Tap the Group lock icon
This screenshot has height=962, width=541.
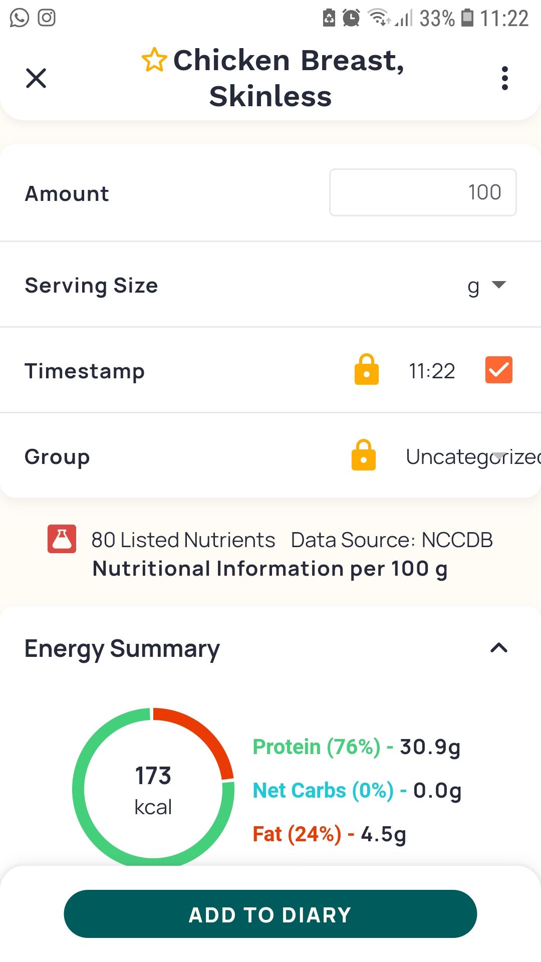364,455
